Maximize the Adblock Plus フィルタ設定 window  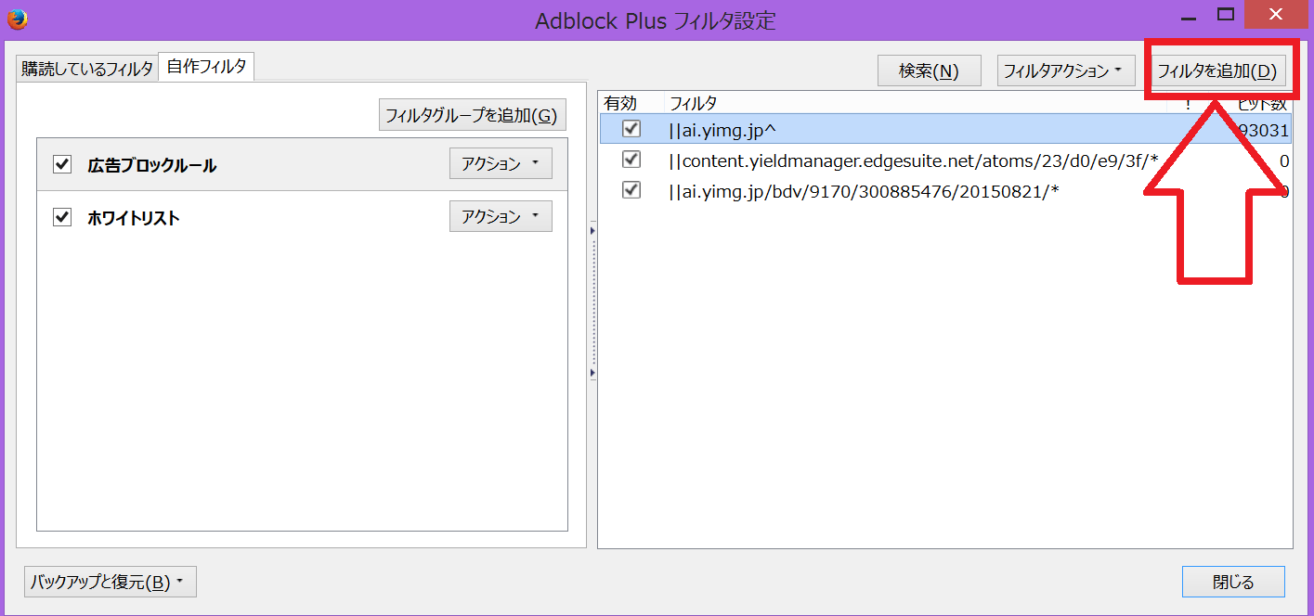click(x=1225, y=15)
